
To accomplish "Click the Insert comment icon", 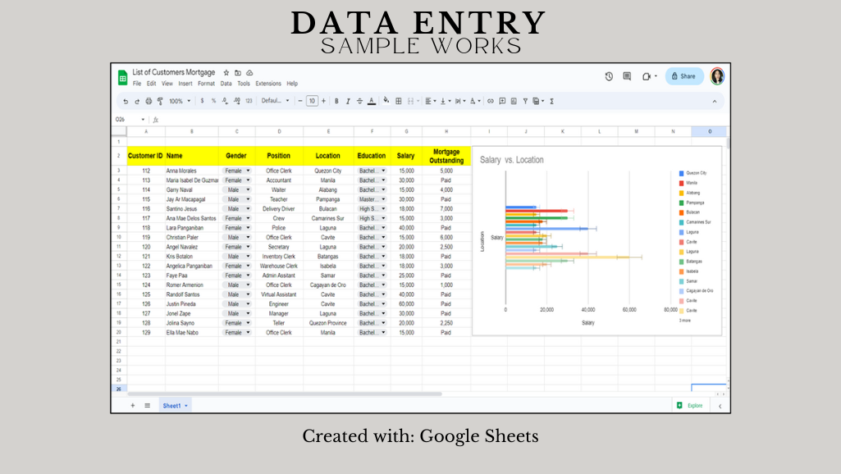I will point(502,101).
